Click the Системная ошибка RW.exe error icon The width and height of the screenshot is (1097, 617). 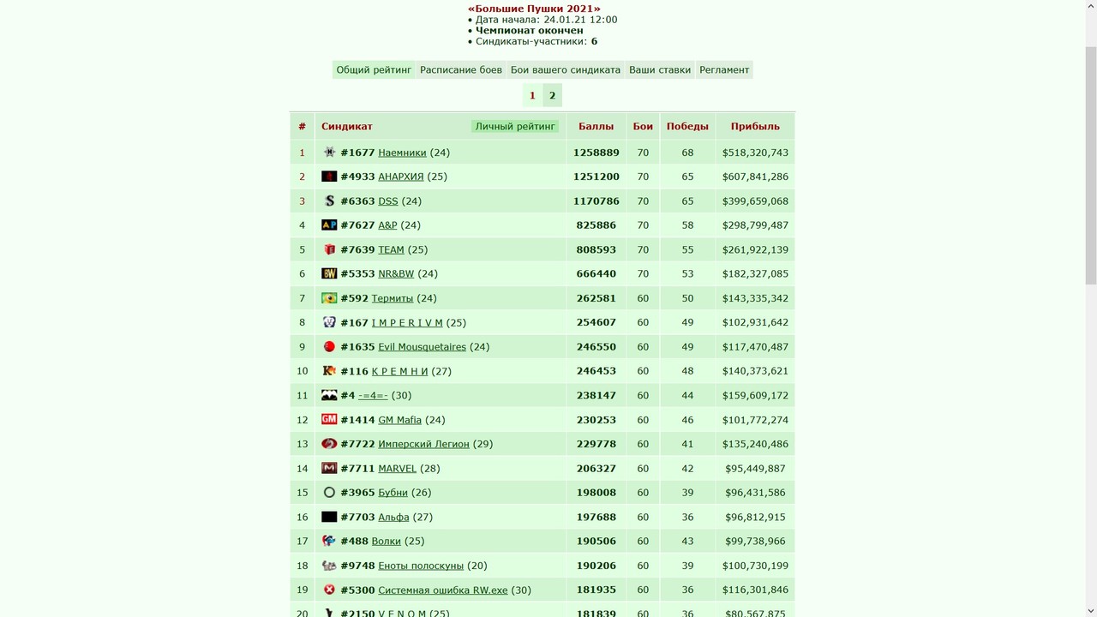[329, 590]
